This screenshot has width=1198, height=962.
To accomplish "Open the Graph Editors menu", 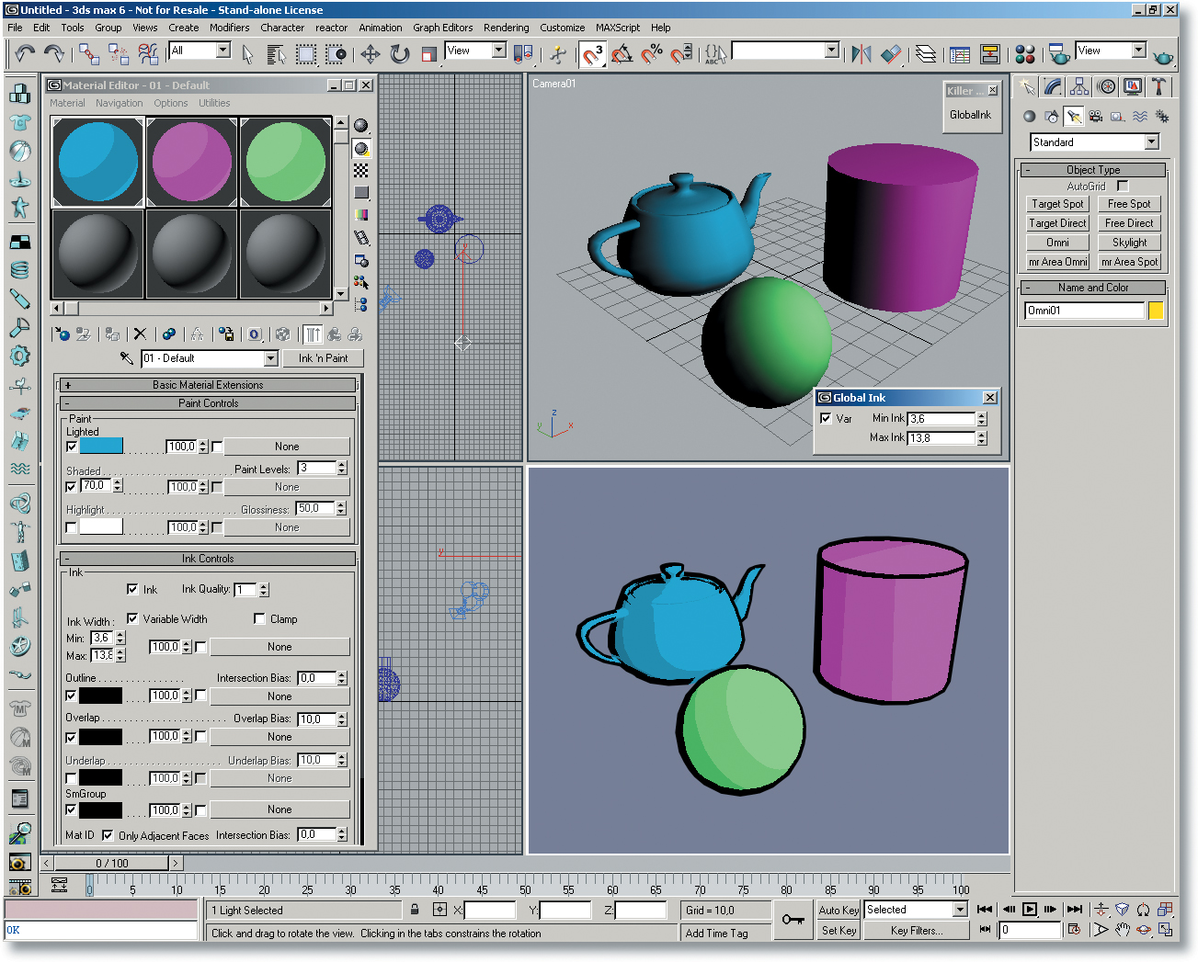I will click(442, 28).
